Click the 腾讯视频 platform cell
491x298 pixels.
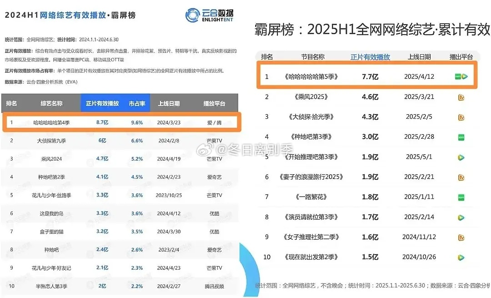point(214,286)
